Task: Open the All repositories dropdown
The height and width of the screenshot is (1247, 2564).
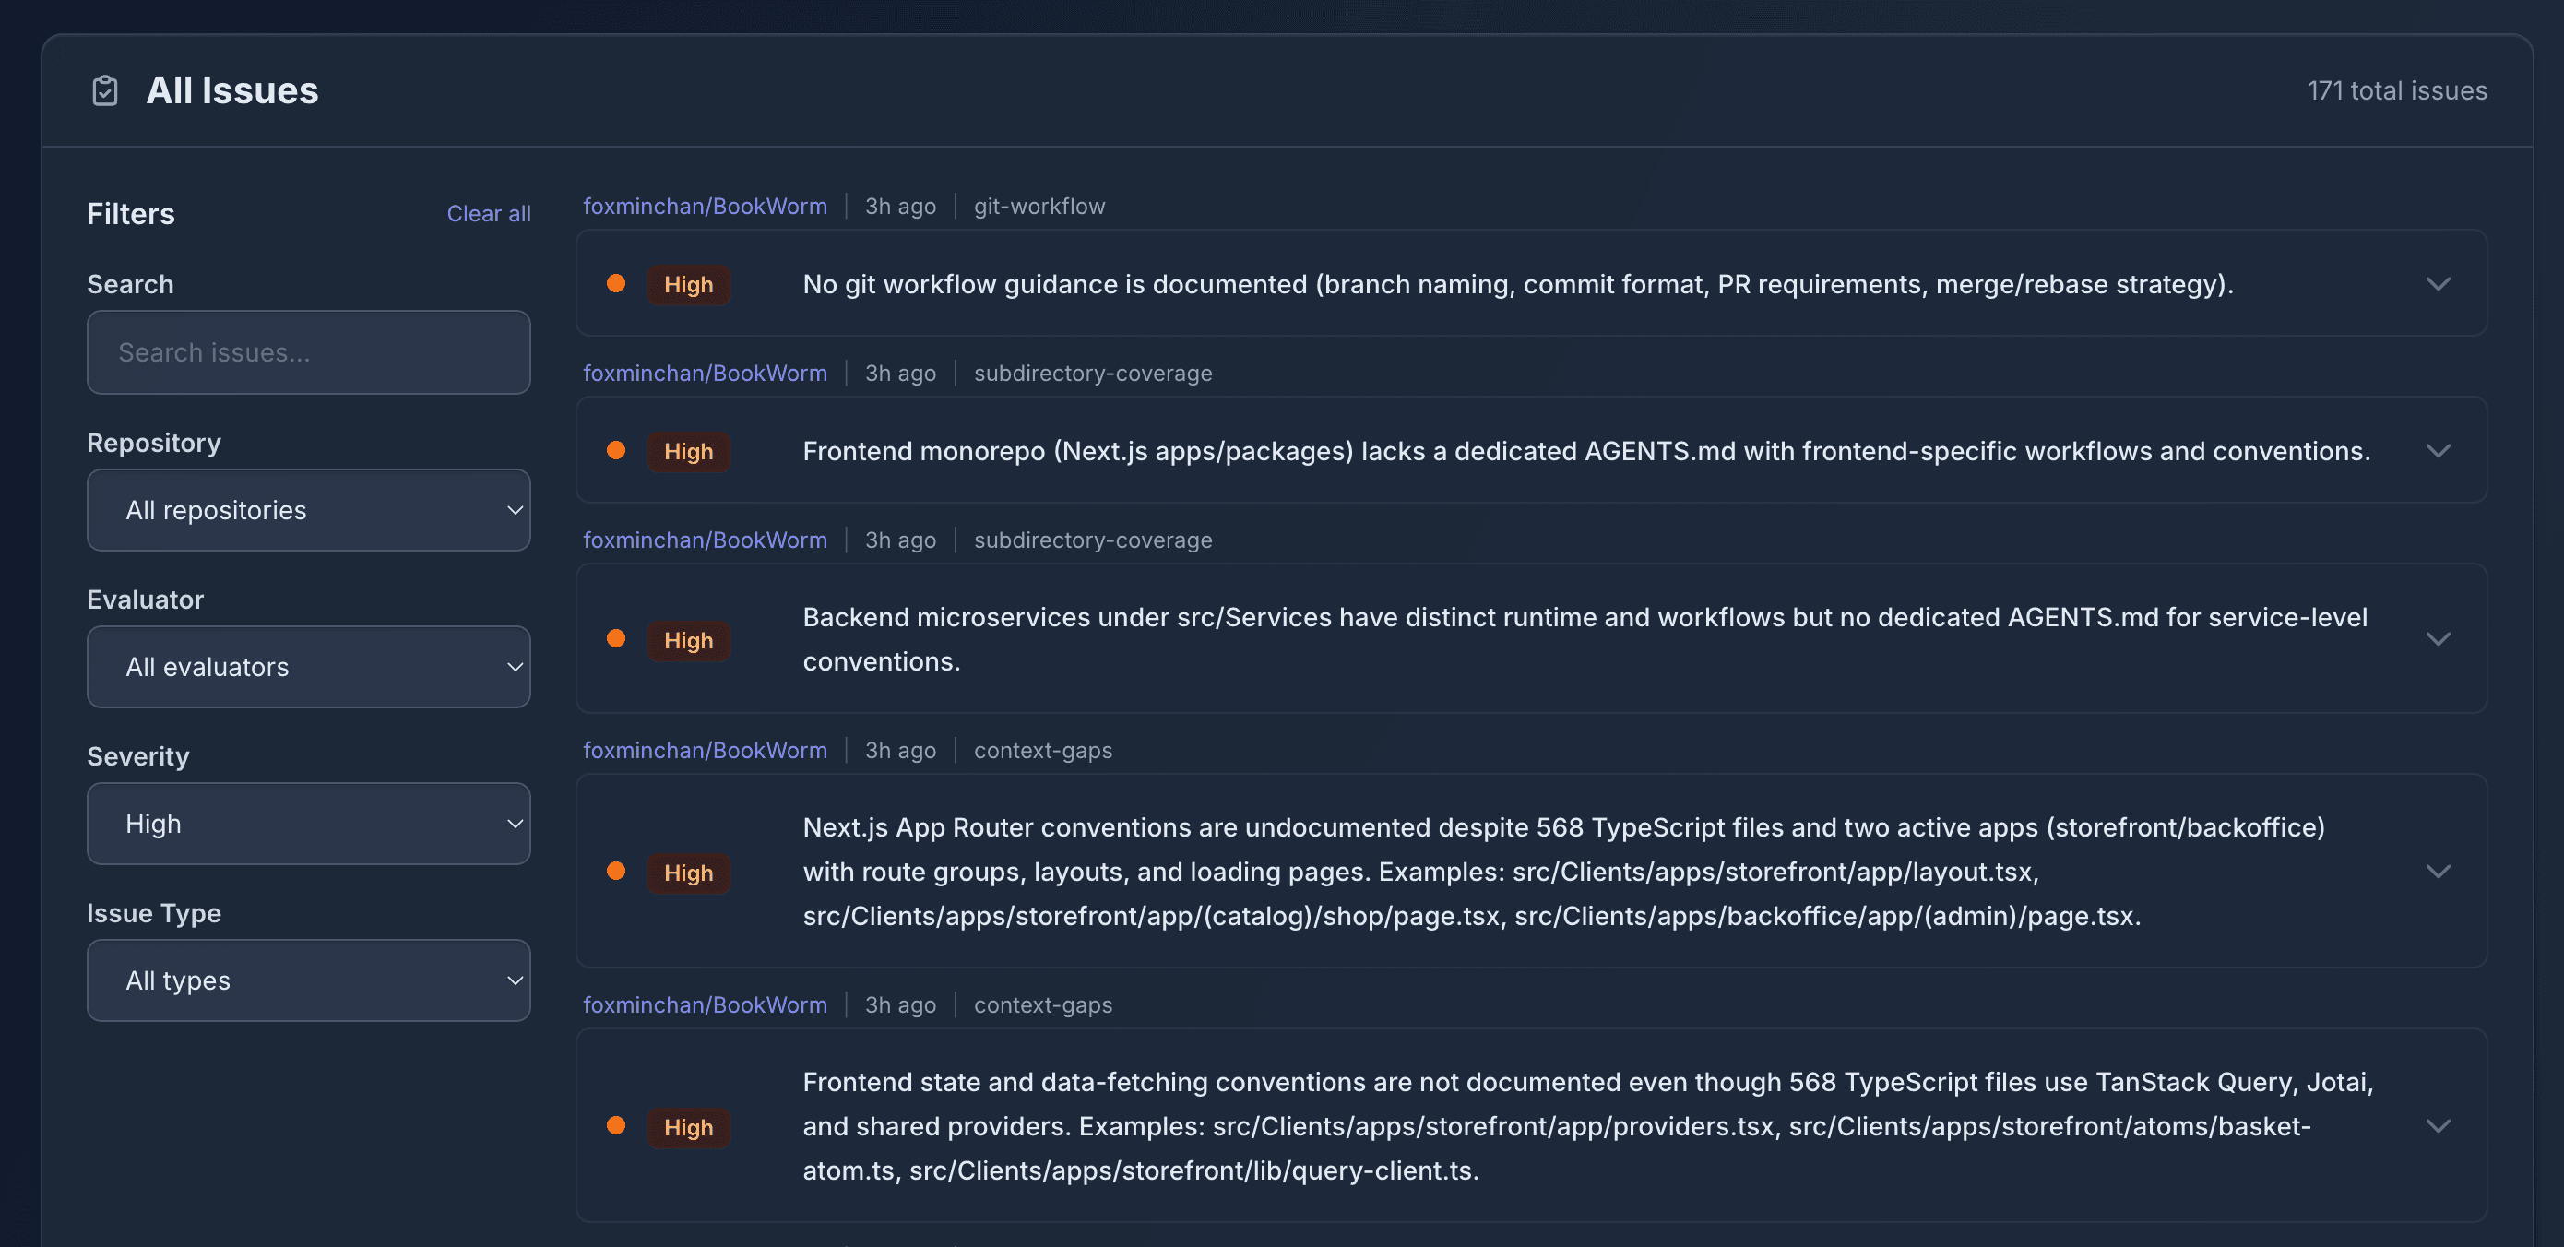Action: 309,509
